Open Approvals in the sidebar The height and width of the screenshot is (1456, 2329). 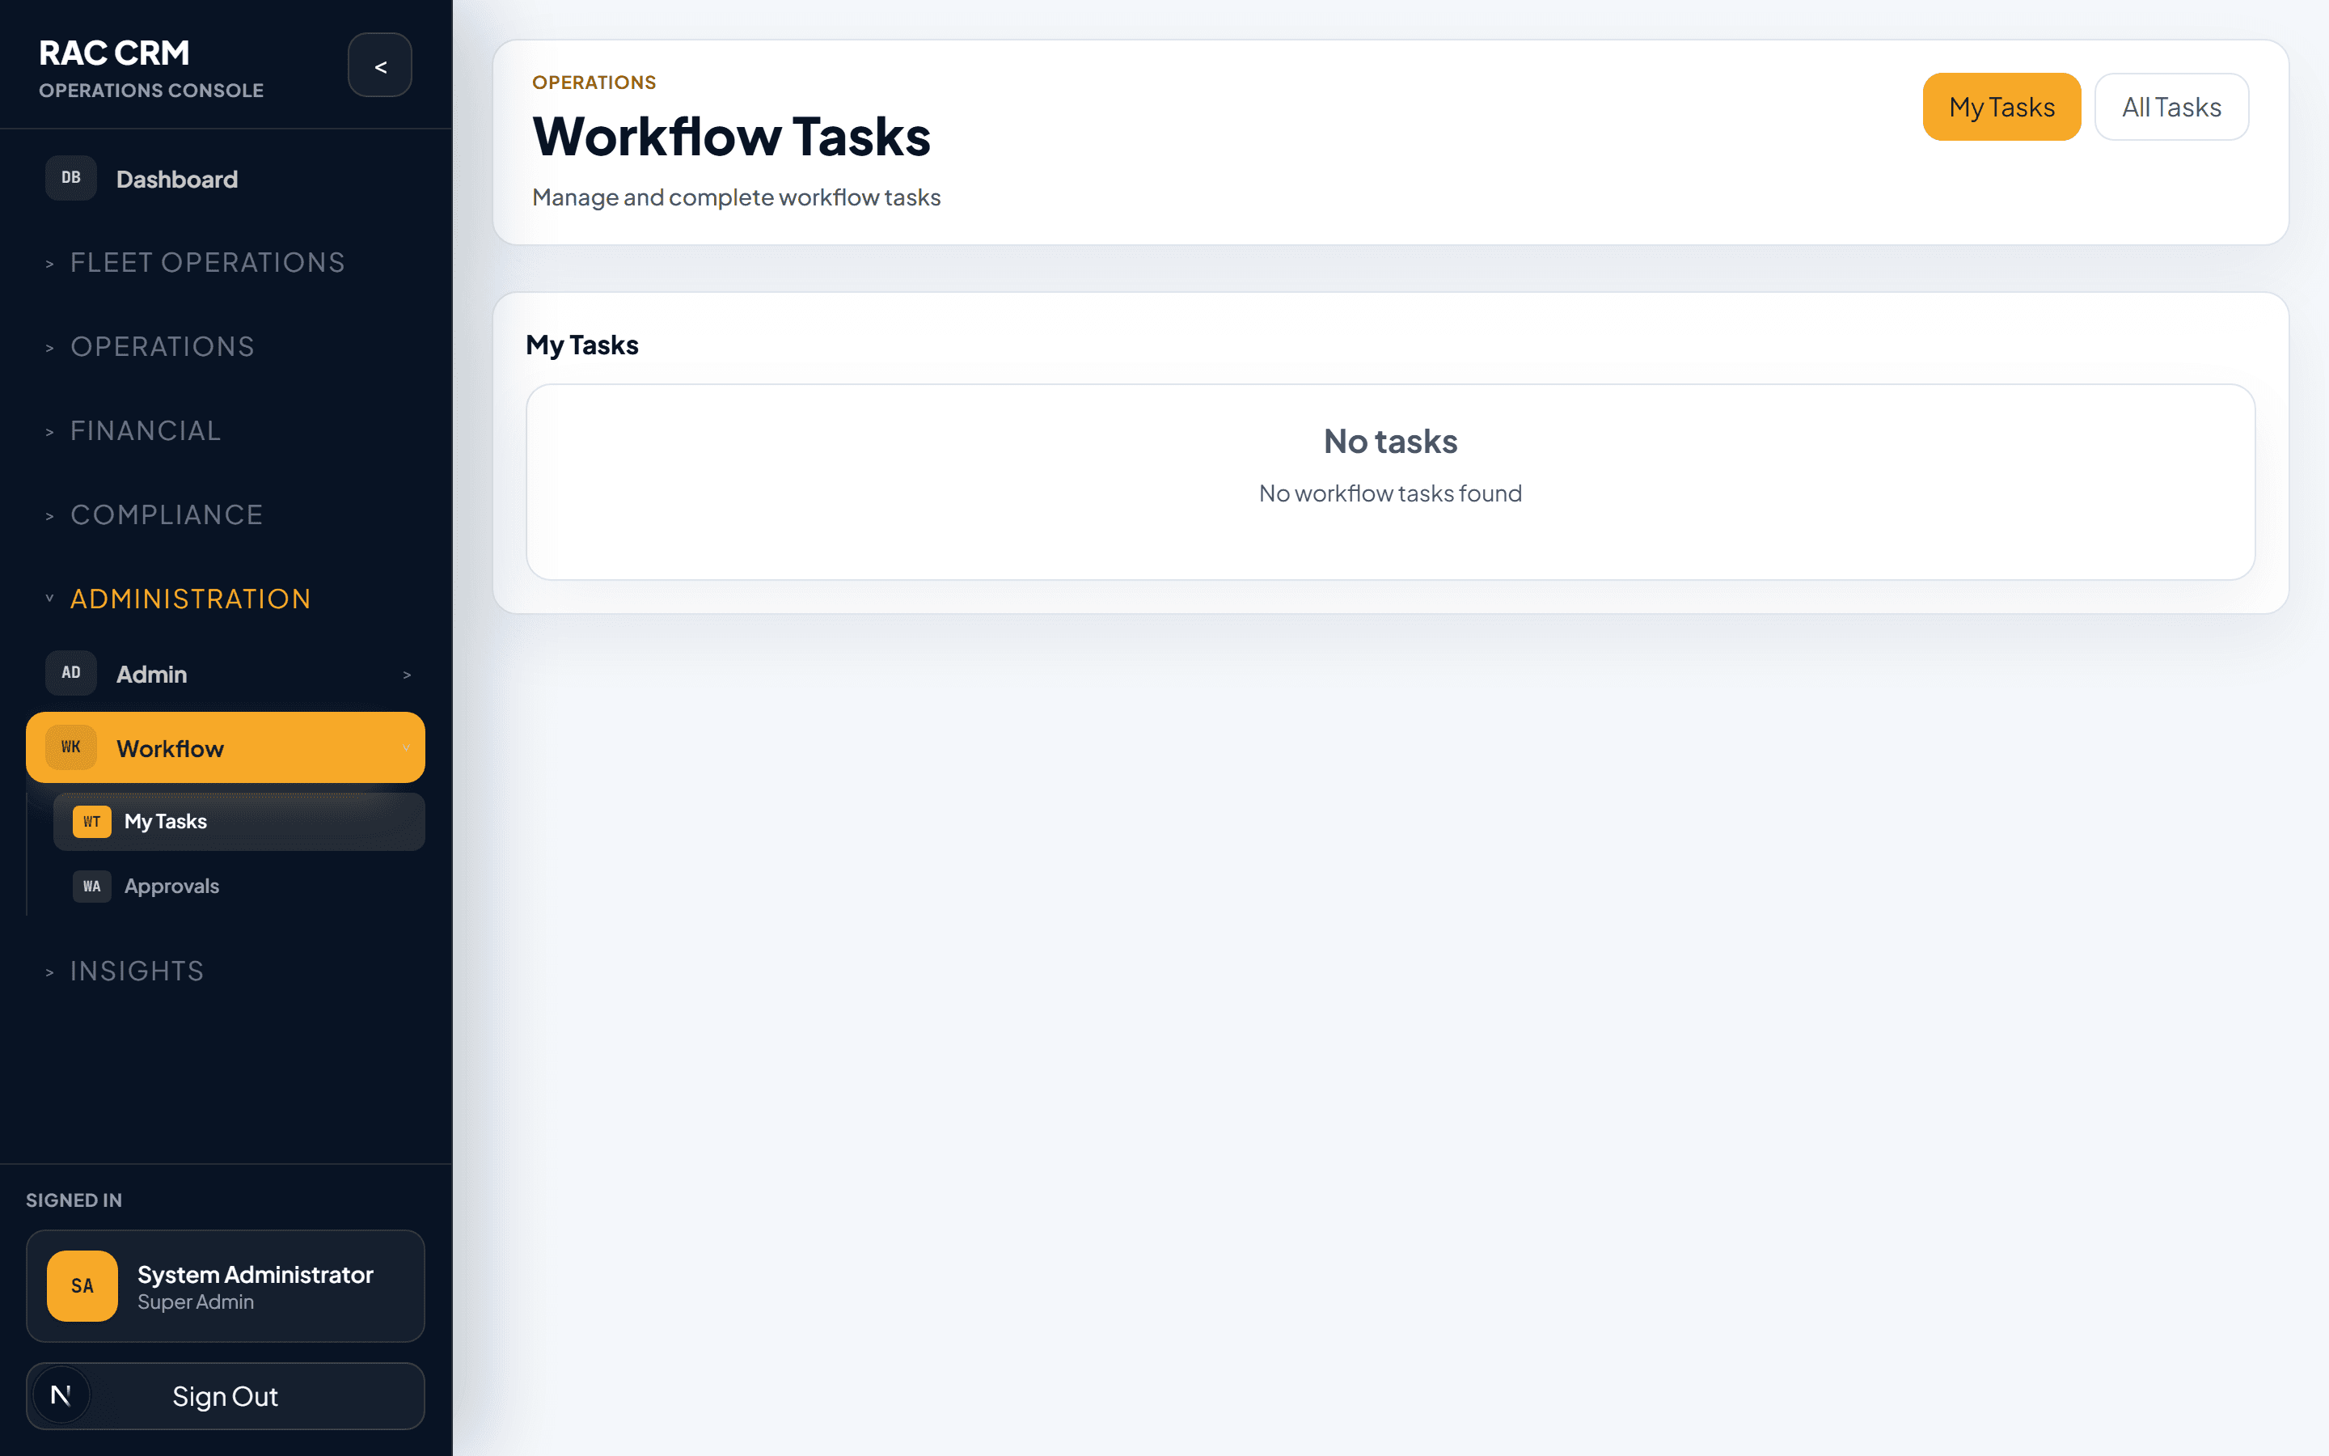point(239,886)
